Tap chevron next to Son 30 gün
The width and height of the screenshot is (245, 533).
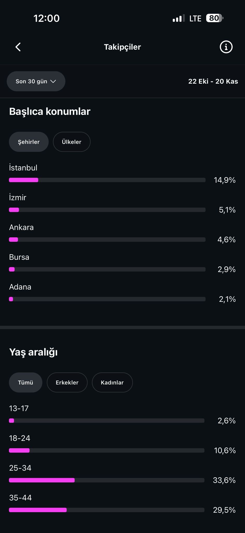[53, 81]
